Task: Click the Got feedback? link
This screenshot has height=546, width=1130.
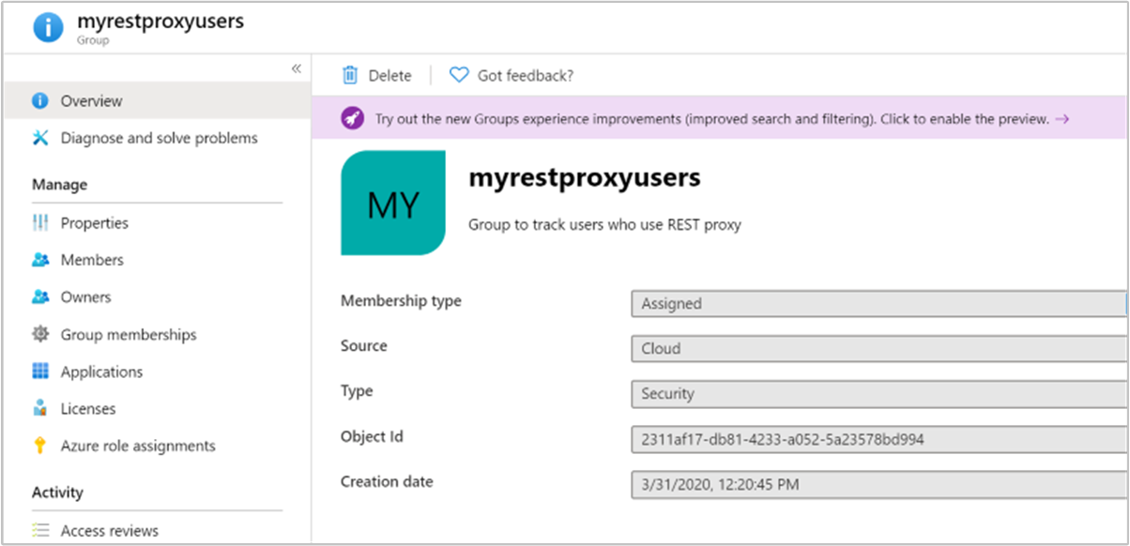Action: point(526,76)
